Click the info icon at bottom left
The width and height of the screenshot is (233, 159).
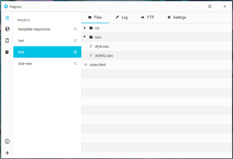tap(7, 142)
